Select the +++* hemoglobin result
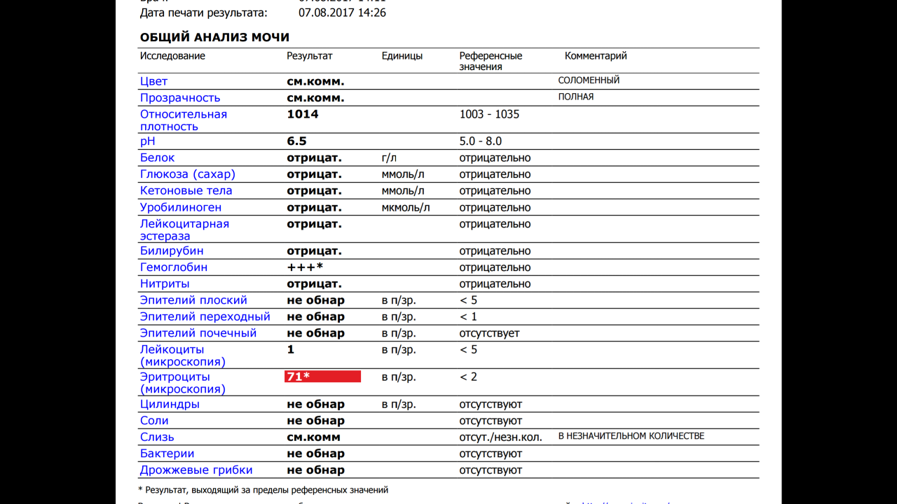Viewport: 897px width, 504px height. (305, 267)
